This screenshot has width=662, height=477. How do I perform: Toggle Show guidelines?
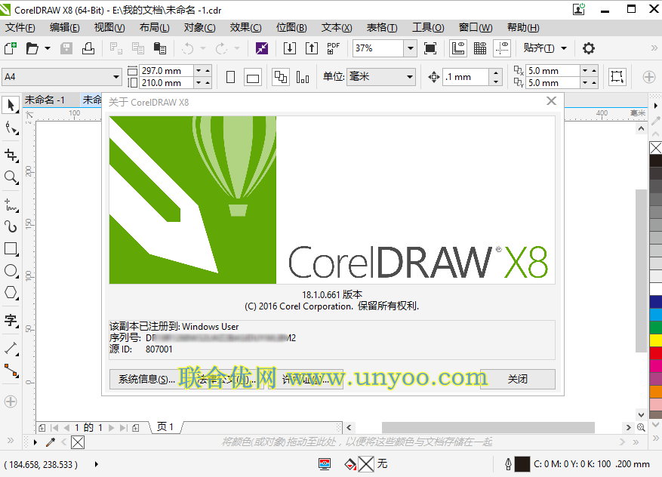[502, 48]
